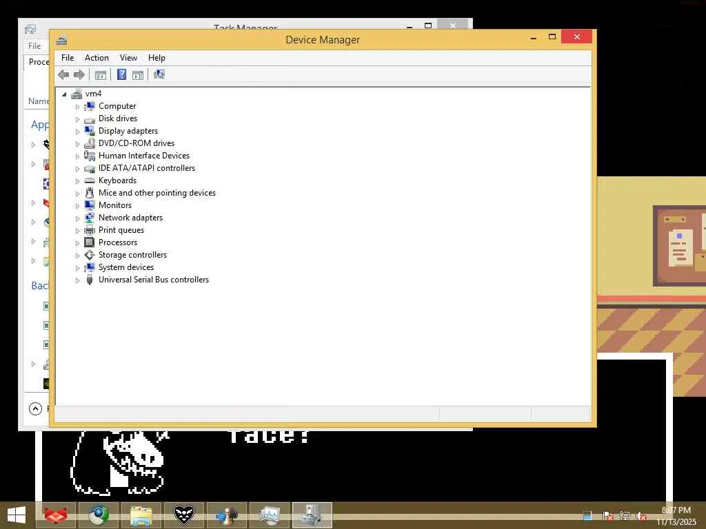Switch to Task Manager on the taskbar
Viewport: 706px width, 529px height.
pyautogui.click(x=270, y=515)
